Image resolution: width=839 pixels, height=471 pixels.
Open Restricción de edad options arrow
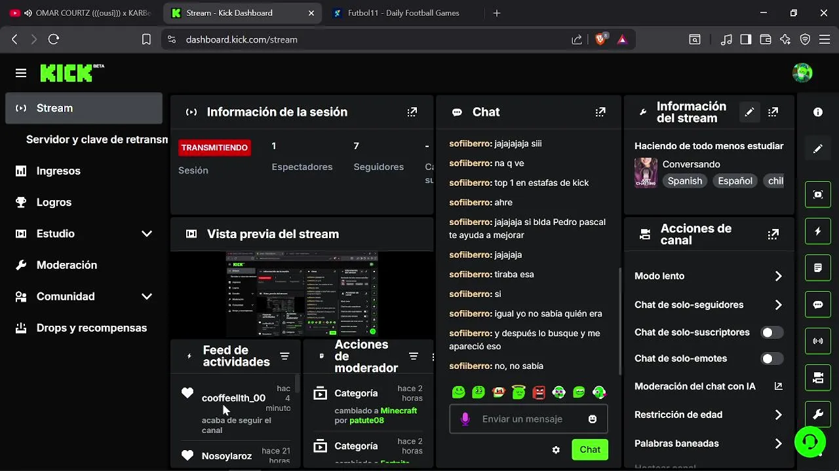(778, 415)
